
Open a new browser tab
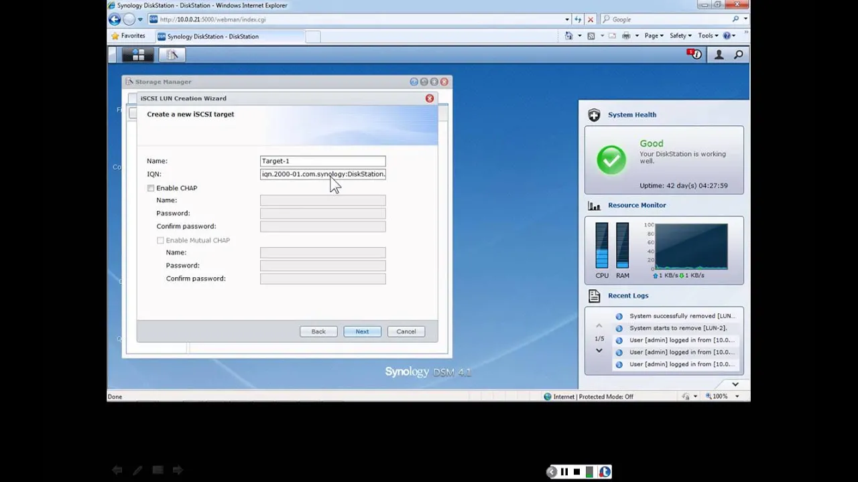pyautogui.click(x=313, y=36)
